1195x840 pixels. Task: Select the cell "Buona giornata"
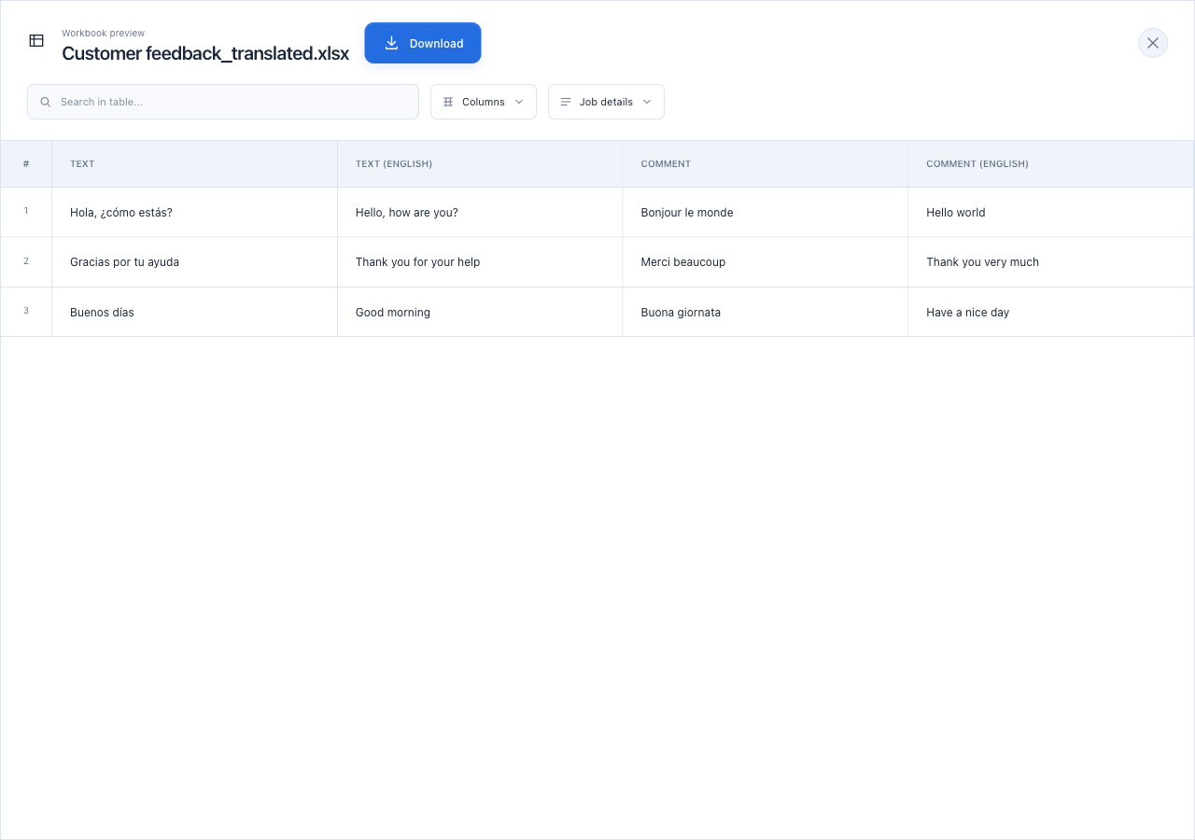pyautogui.click(x=766, y=313)
